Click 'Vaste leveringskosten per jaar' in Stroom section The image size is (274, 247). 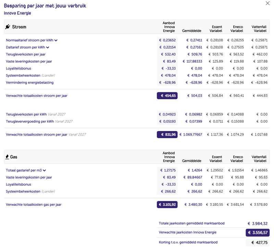[x=29, y=61]
